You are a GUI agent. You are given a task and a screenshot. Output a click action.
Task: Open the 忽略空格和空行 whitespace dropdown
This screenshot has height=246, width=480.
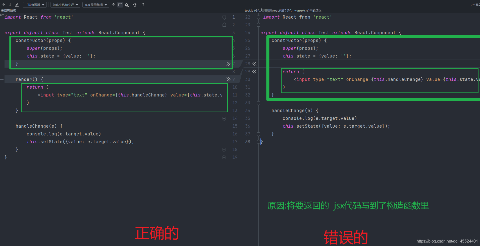(65, 5)
